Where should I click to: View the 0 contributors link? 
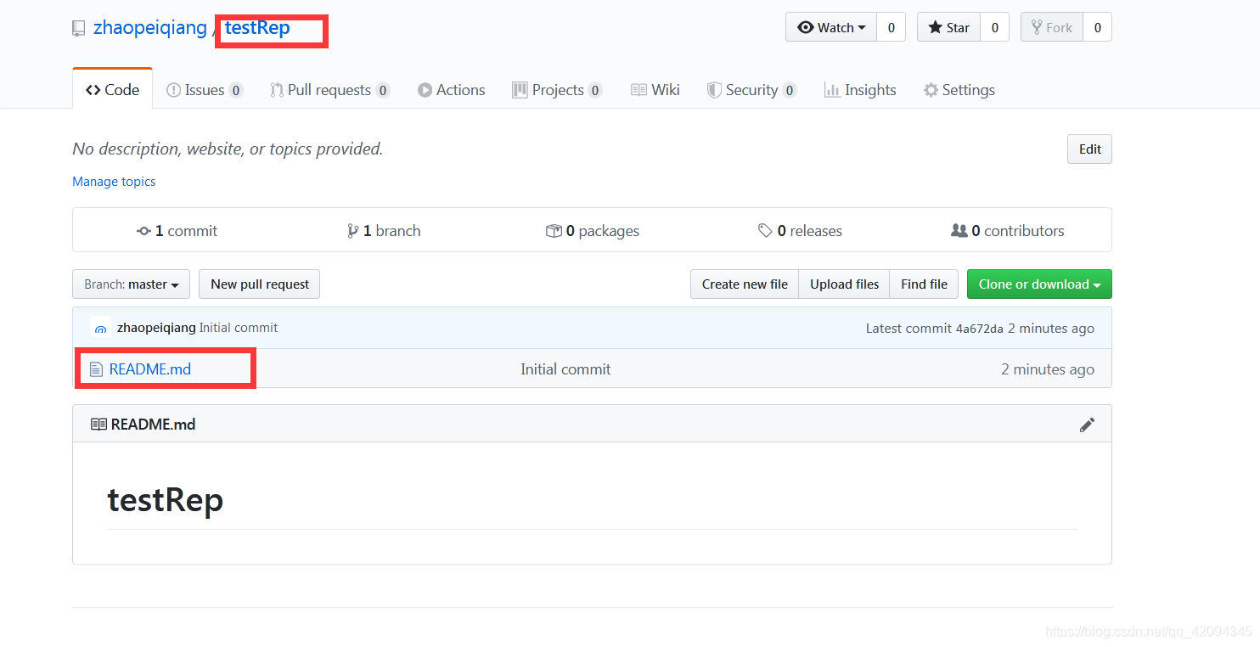[x=1008, y=231]
